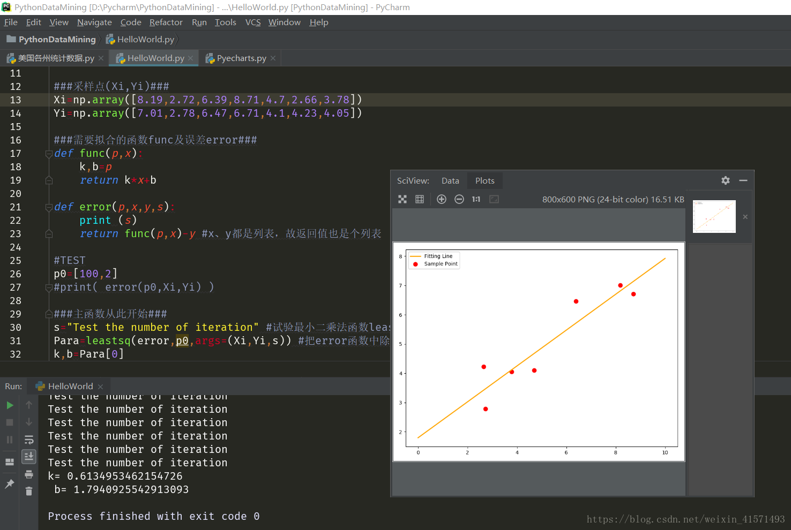The image size is (791, 530).
Task: Select the plot thumbnail in SciView sidebar
Action: [x=714, y=216]
